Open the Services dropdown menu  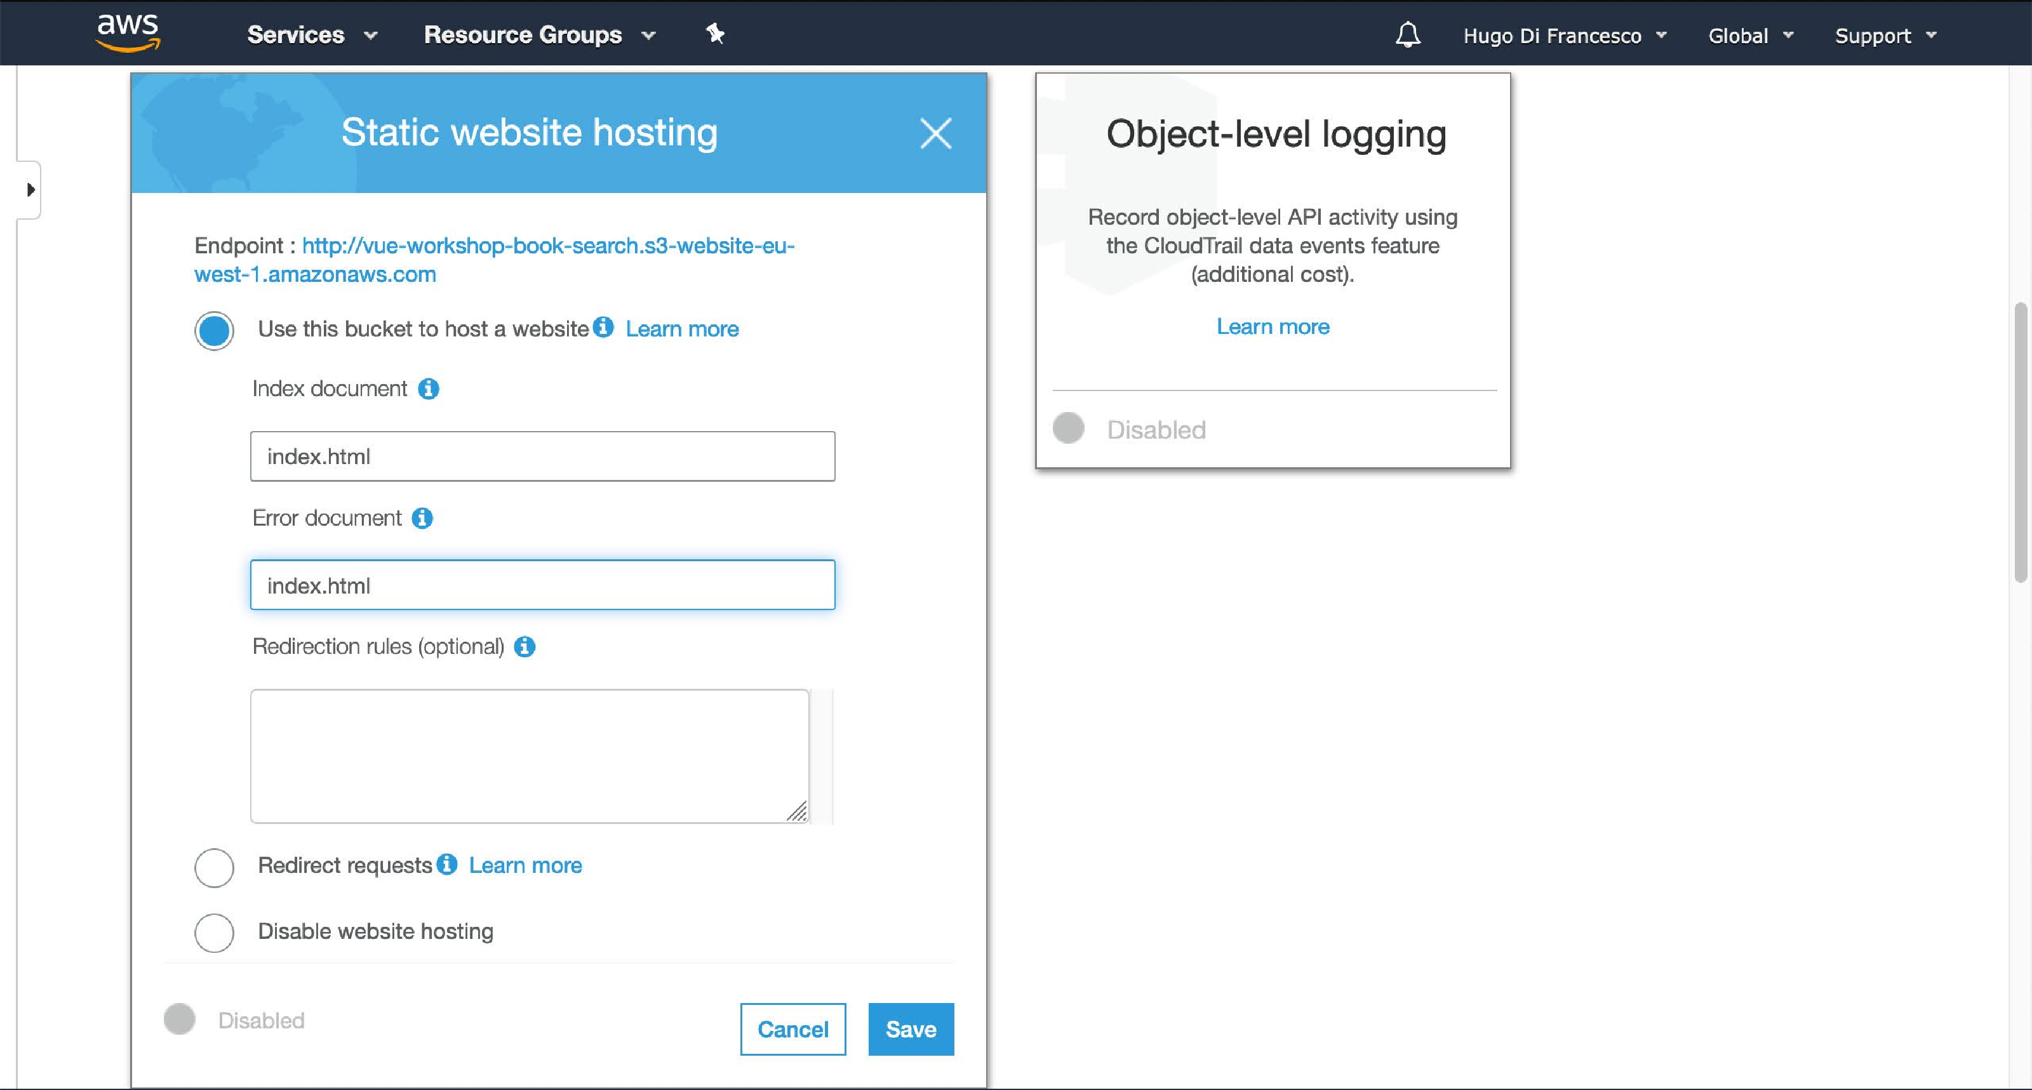(312, 35)
